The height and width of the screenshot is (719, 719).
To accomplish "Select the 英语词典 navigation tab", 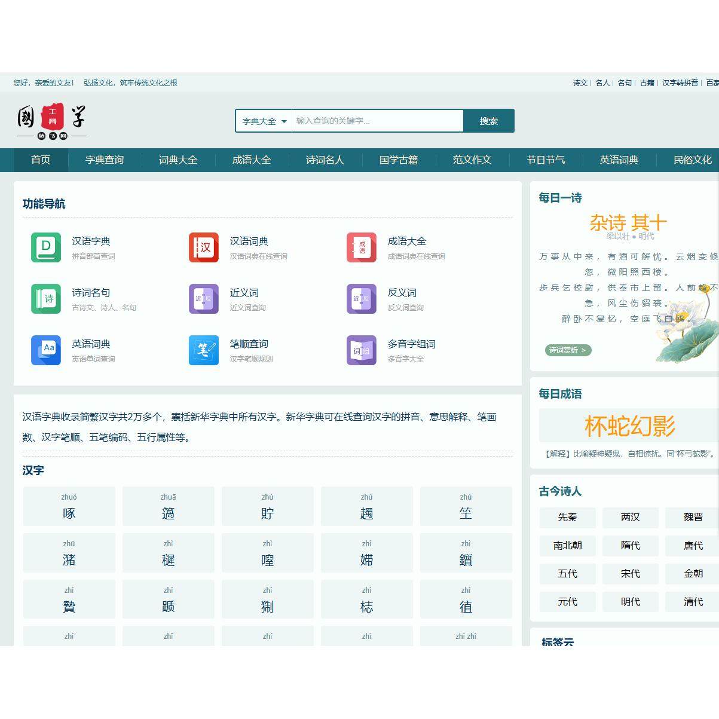I will click(619, 160).
